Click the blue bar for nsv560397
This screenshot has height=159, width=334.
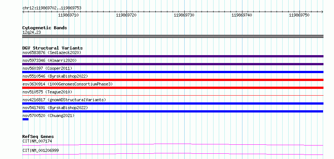173,72
